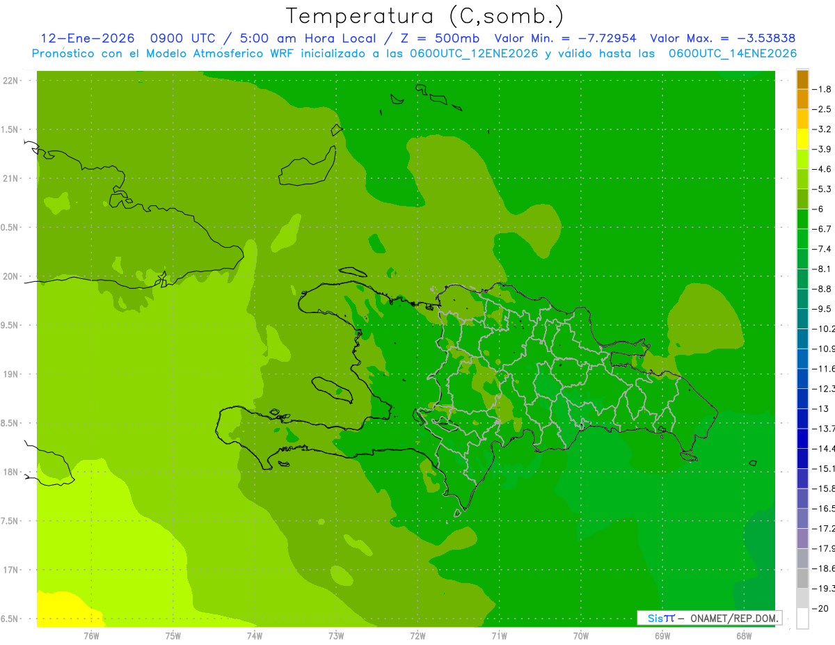The image size is (835, 645).
Task: Click the title "Temperatura (C,somb.)"
Action: tap(424, 16)
